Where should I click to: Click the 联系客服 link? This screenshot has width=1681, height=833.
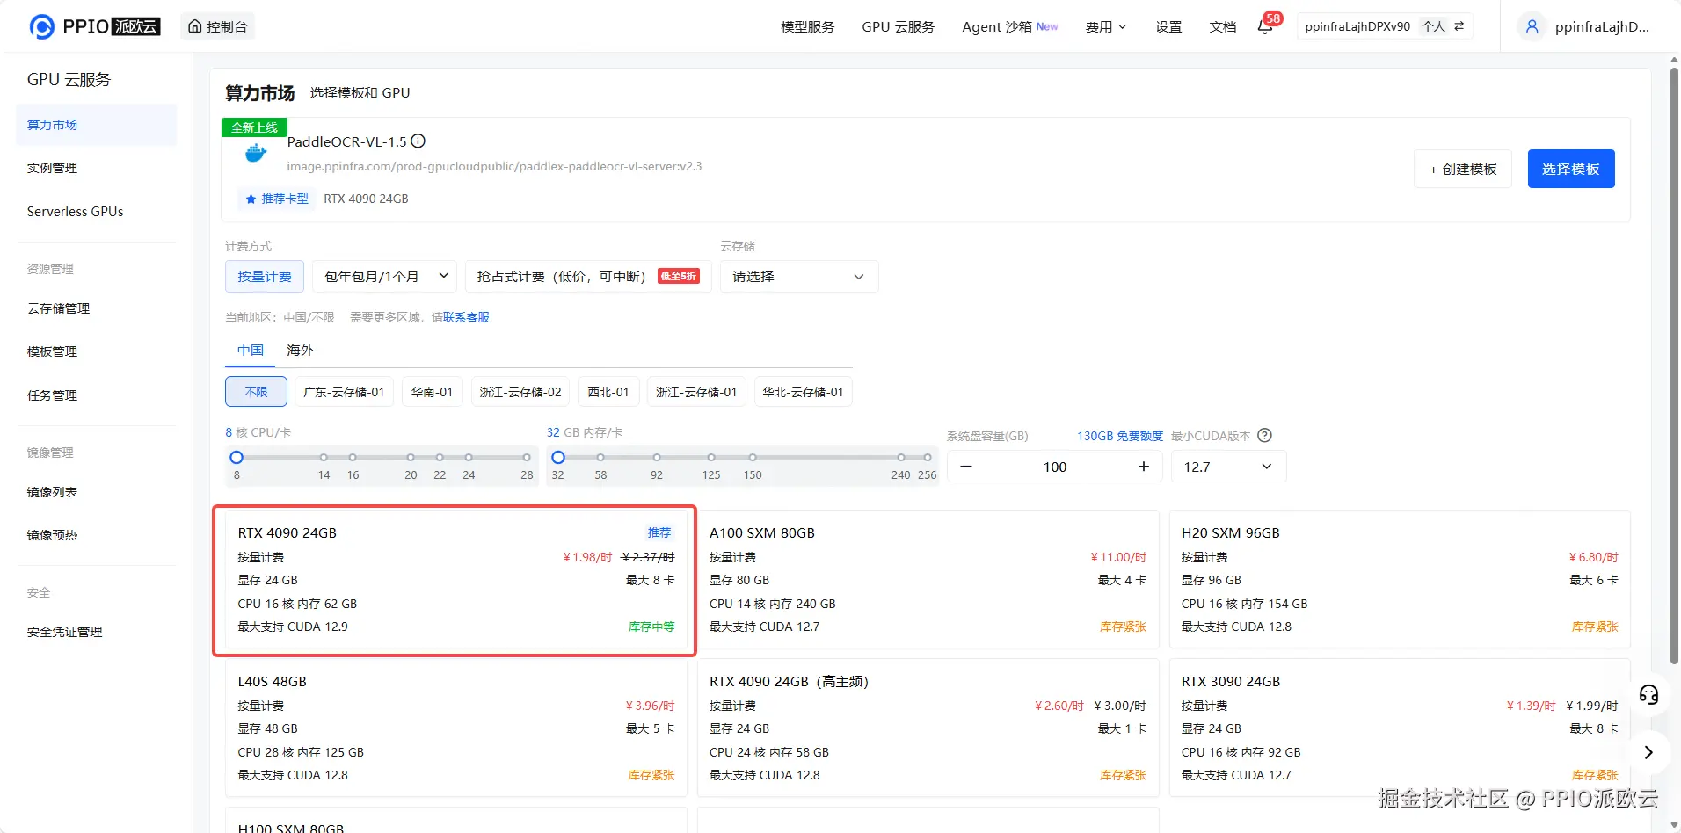pyautogui.click(x=466, y=317)
